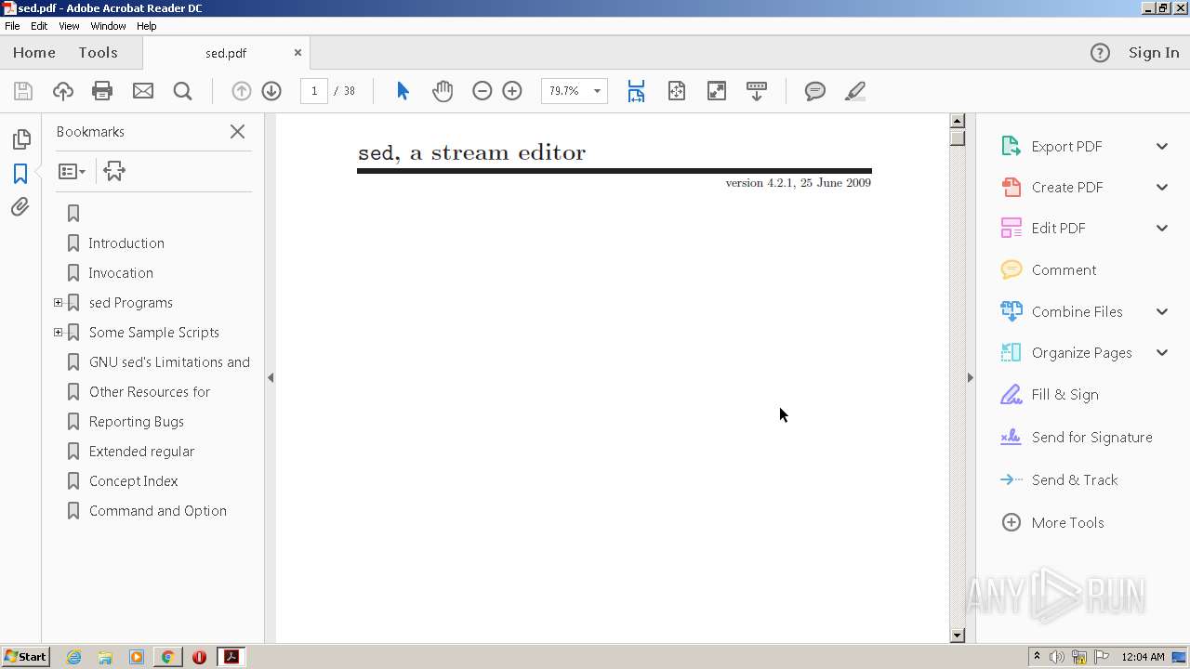Print the document with printer icon

click(102, 91)
